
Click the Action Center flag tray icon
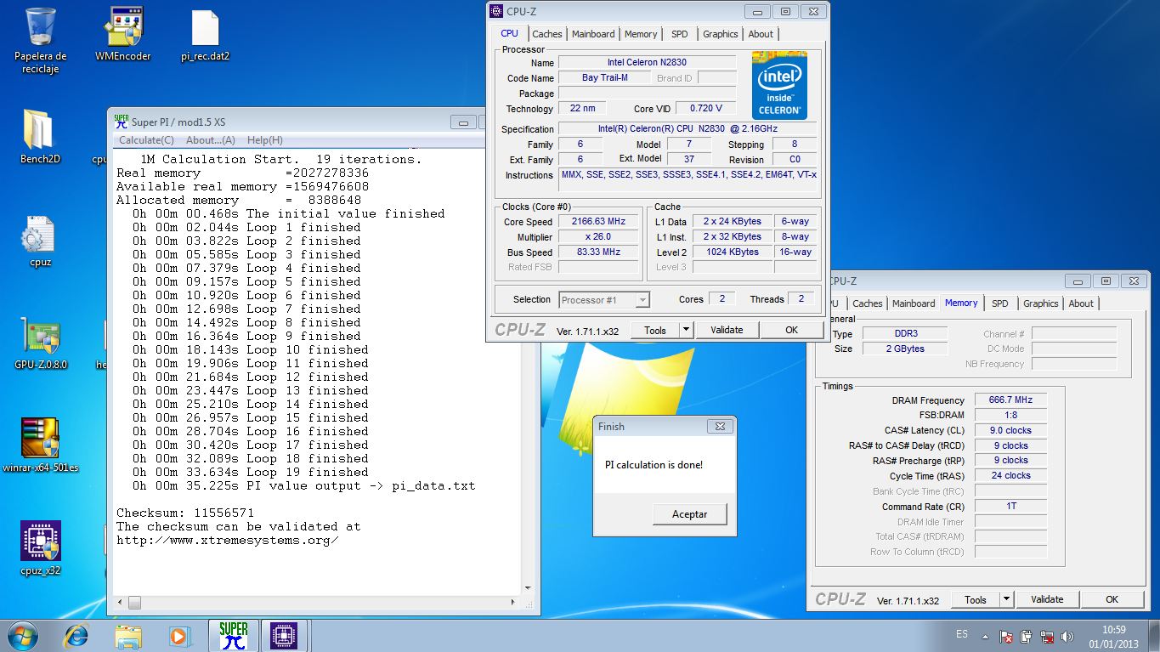(x=1006, y=635)
